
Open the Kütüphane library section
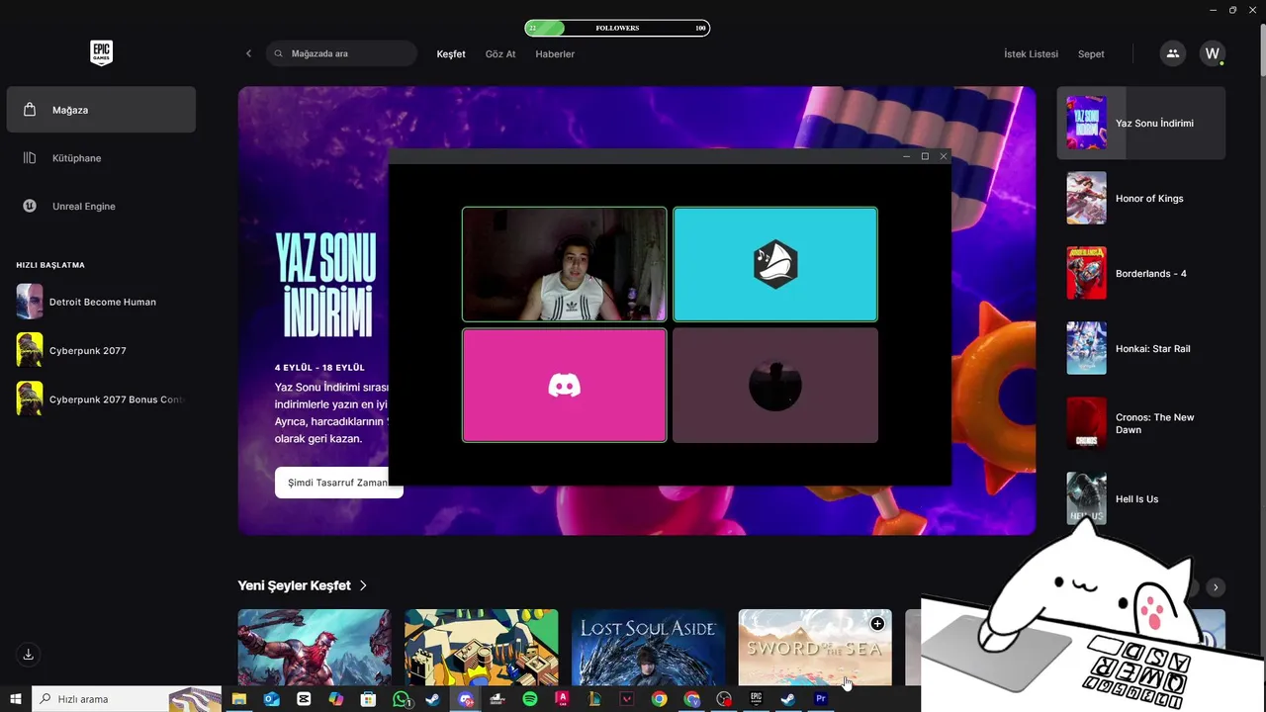tap(101, 158)
